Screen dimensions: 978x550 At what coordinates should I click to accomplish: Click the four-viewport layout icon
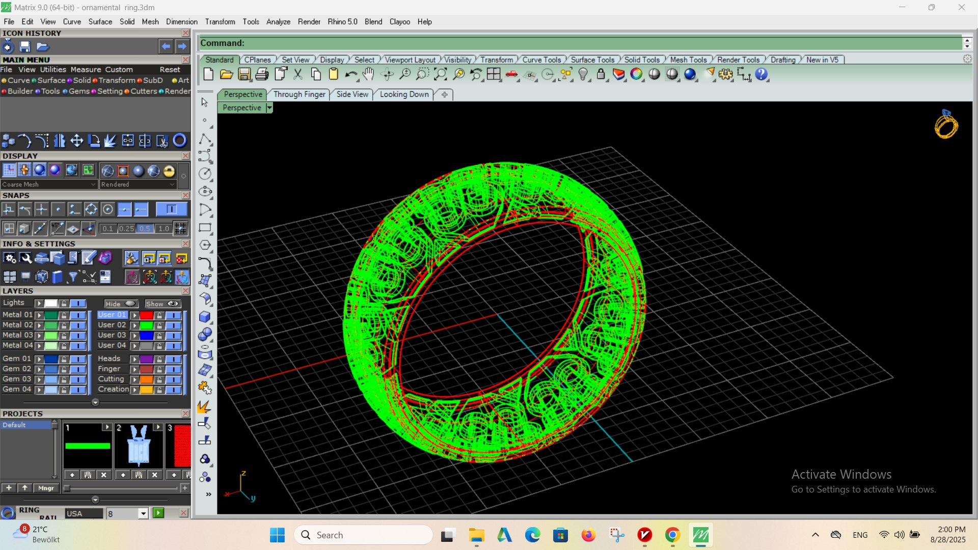[494, 74]
